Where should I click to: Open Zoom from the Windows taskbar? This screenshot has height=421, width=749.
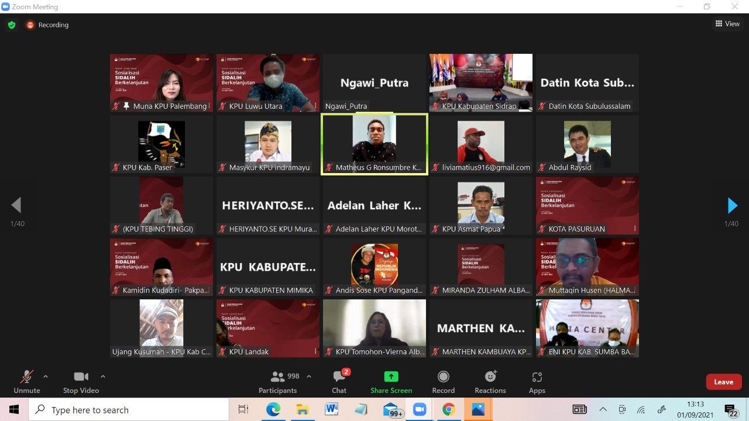(420, 410)
